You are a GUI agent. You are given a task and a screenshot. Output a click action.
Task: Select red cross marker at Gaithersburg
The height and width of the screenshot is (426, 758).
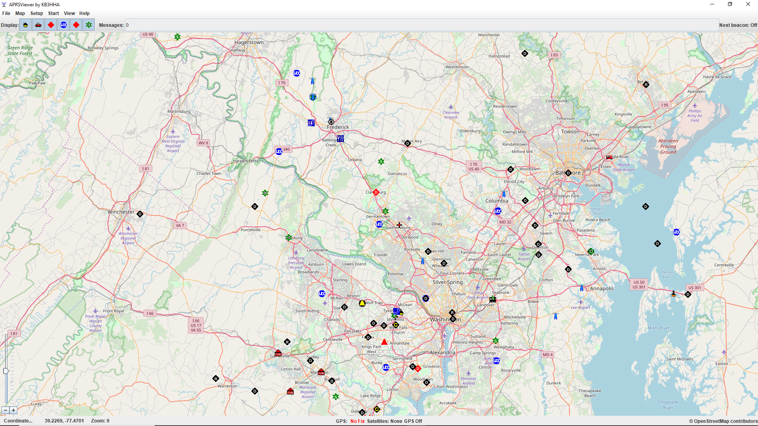(399, 225)
